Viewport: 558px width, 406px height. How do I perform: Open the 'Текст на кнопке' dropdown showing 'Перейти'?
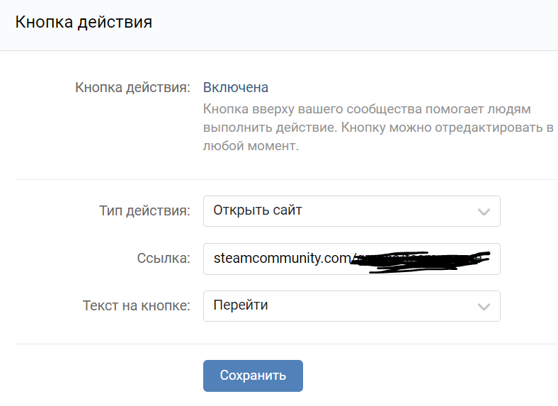click(352, 306)
